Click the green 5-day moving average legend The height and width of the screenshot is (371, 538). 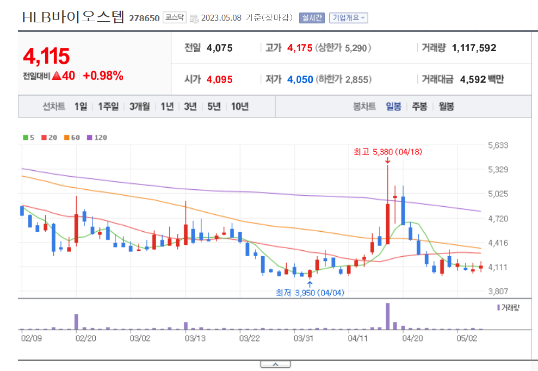[x=28, y=138]
